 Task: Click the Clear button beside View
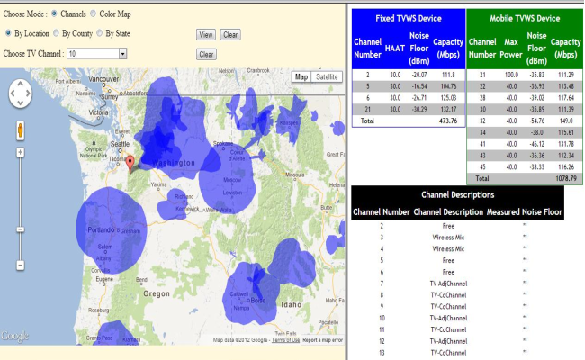(x=229, y=34)
